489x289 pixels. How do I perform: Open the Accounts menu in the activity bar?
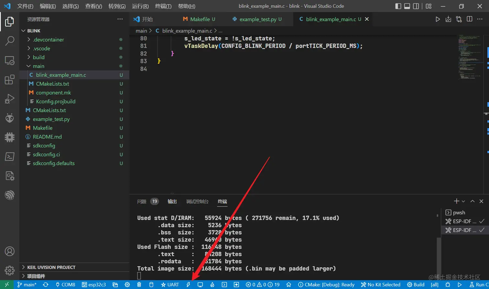point(10,251)
